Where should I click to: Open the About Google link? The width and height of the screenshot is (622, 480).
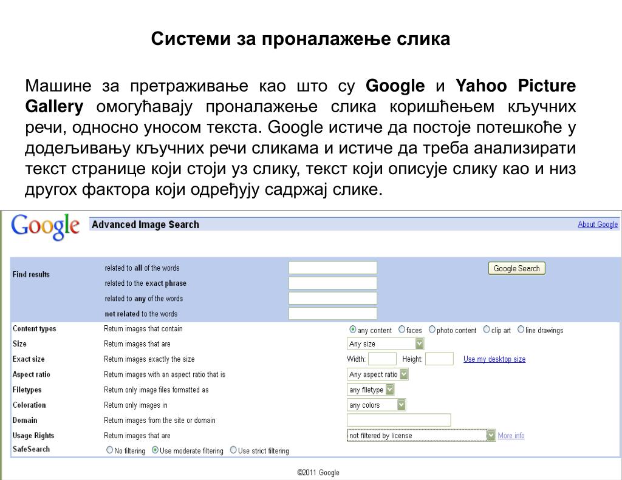598,225
